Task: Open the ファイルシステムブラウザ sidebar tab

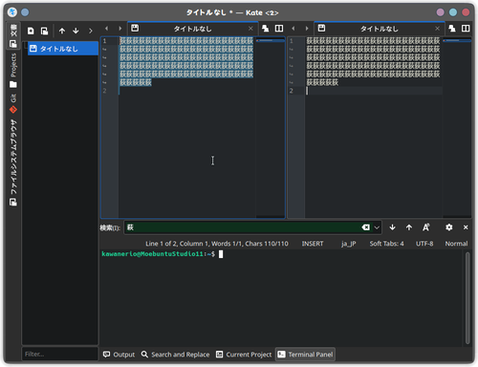Action: [13, 162]
